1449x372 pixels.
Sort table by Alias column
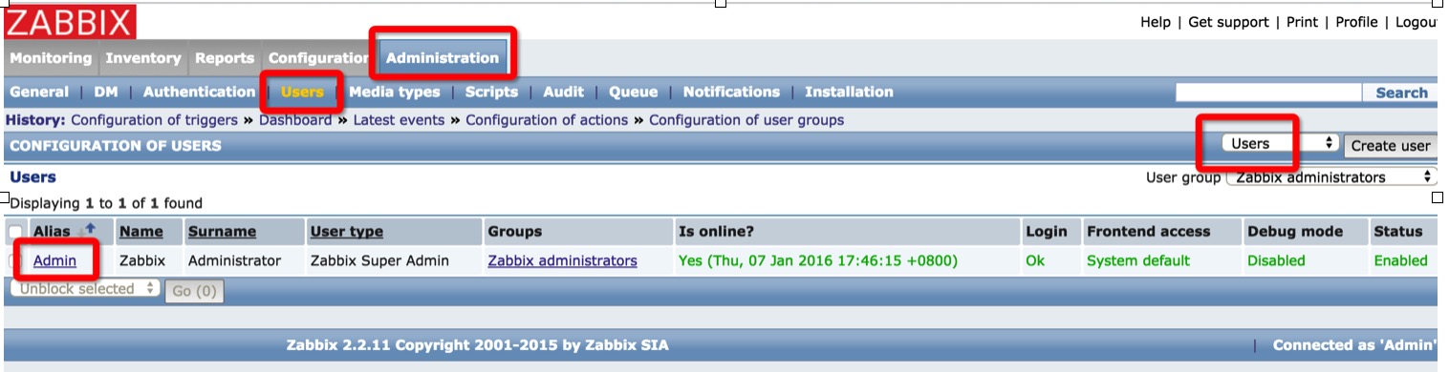coord(52,232)
